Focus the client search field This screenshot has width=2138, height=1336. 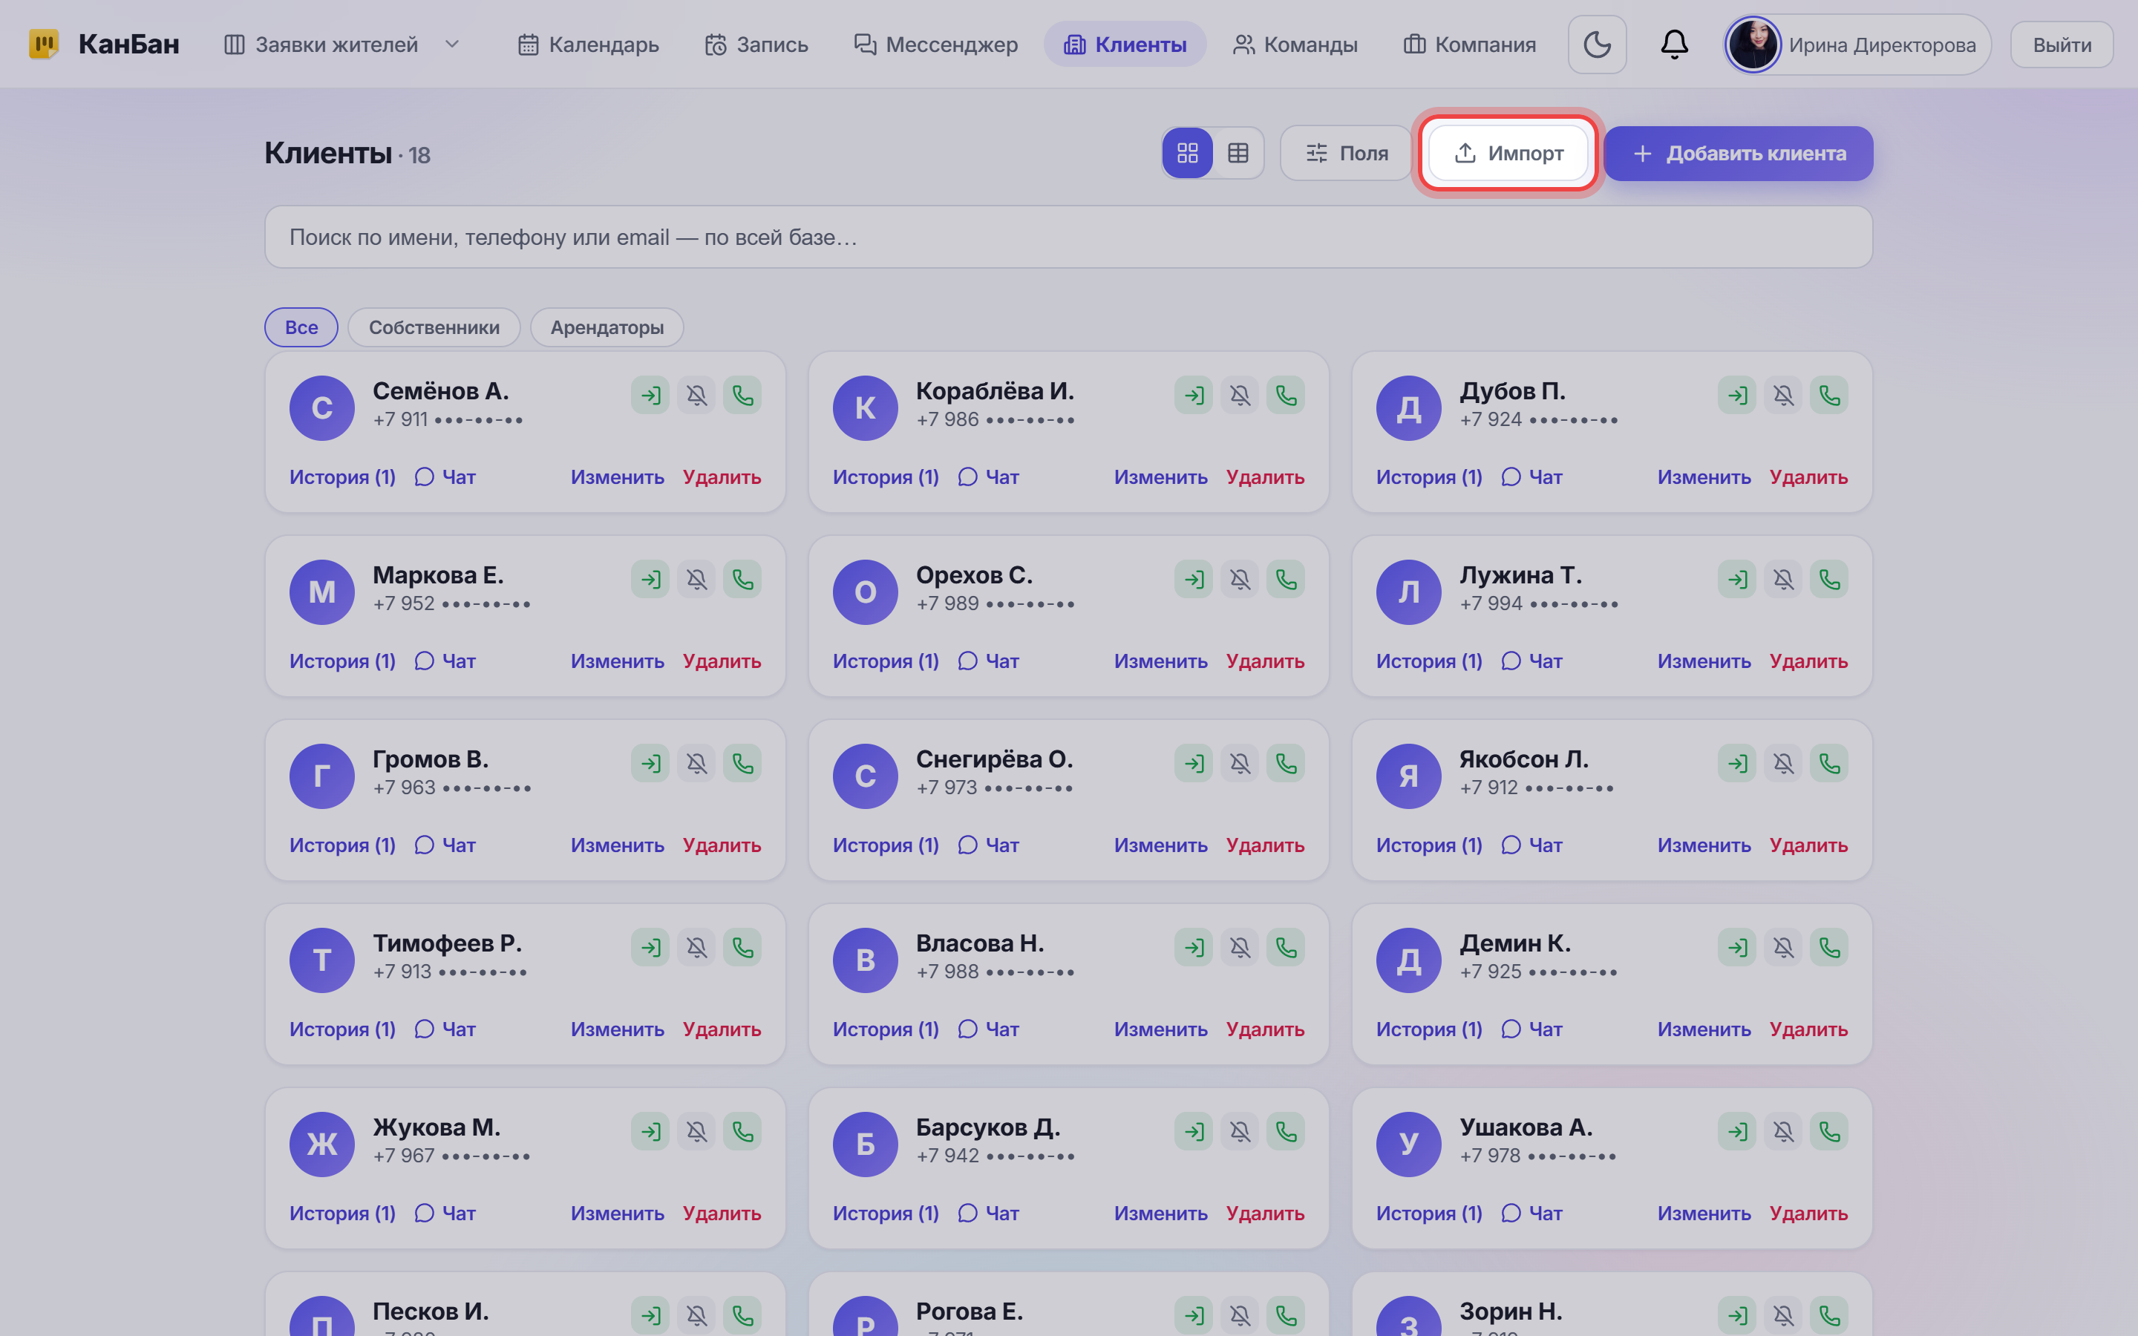[1068, 237]
